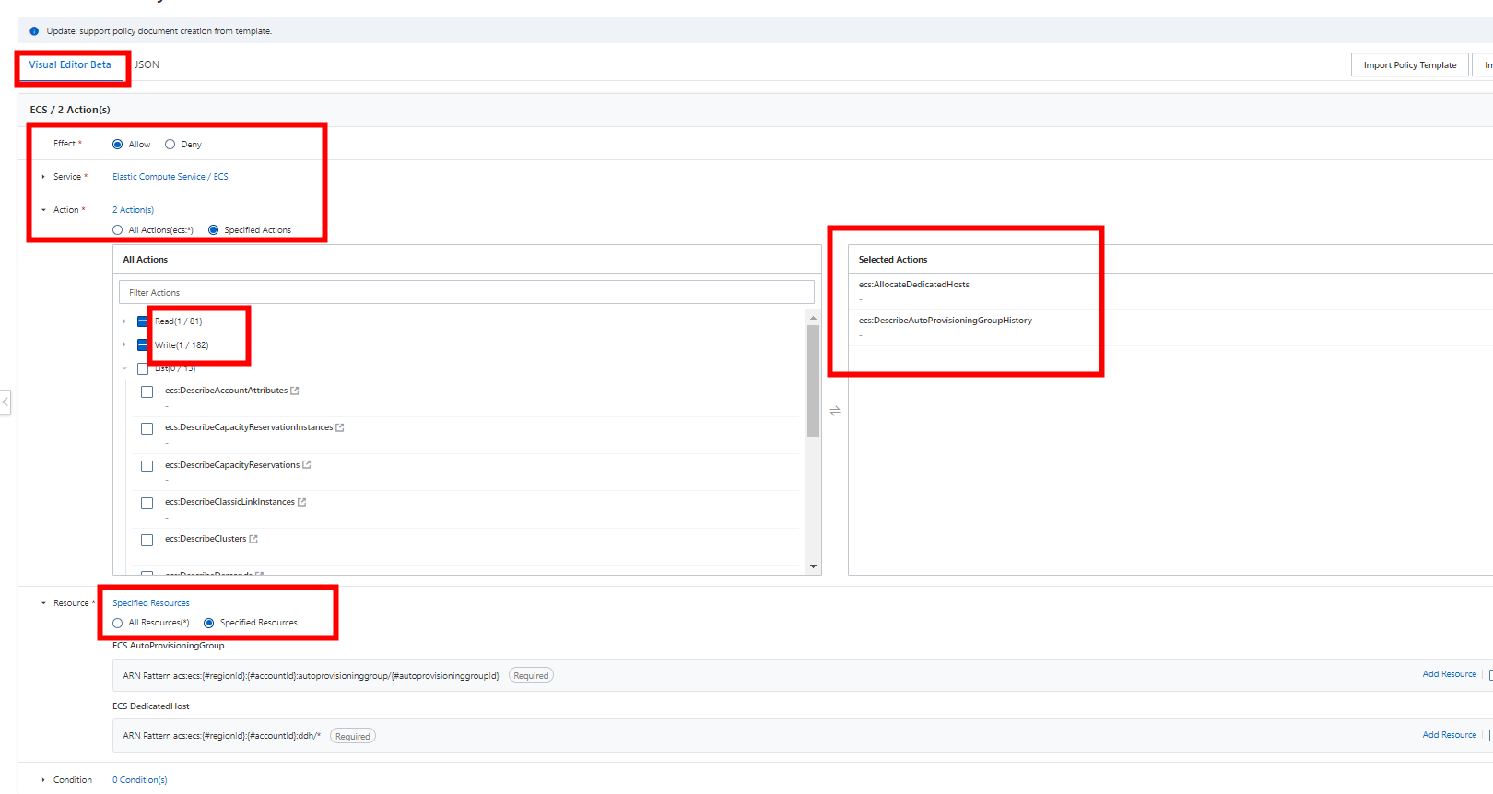The height and width of the screenshot is (794, 1493).
Task: Choose the All Actions(ecs:*) radio option
Action: click(x=117, y=230)
